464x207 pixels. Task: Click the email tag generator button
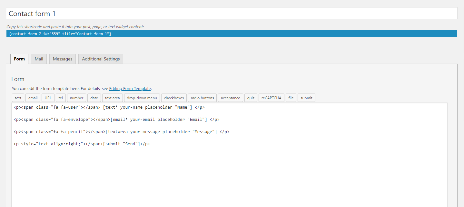click(x=33, y=98)
